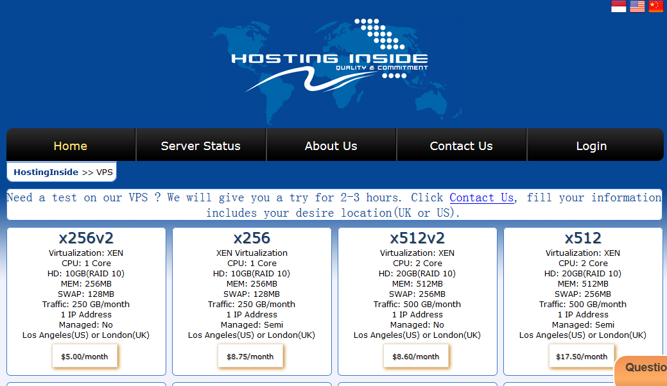Switch language via the Indonesian flag icon
This screenshot has width=667, height=386.
click(x=618, y=6)
